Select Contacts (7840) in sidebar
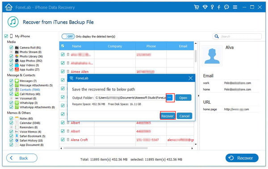Screen dimensions: 268x169 30,90
